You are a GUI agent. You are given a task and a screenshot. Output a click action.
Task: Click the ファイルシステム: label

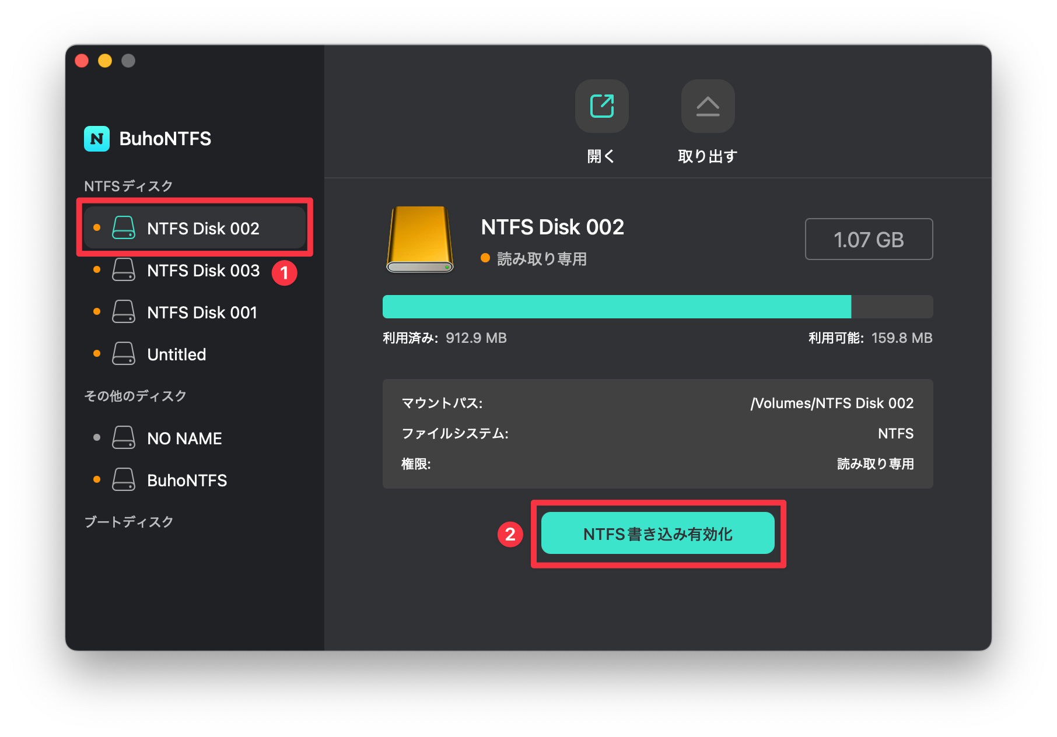(x=455, y=433)
